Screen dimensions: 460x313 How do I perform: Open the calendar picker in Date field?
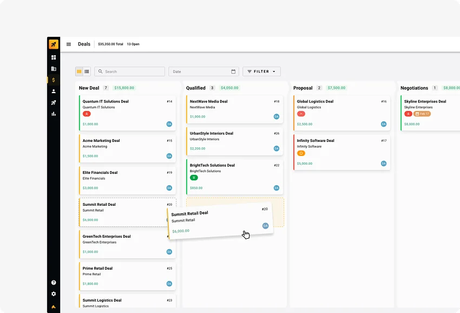tap(233, 71)
